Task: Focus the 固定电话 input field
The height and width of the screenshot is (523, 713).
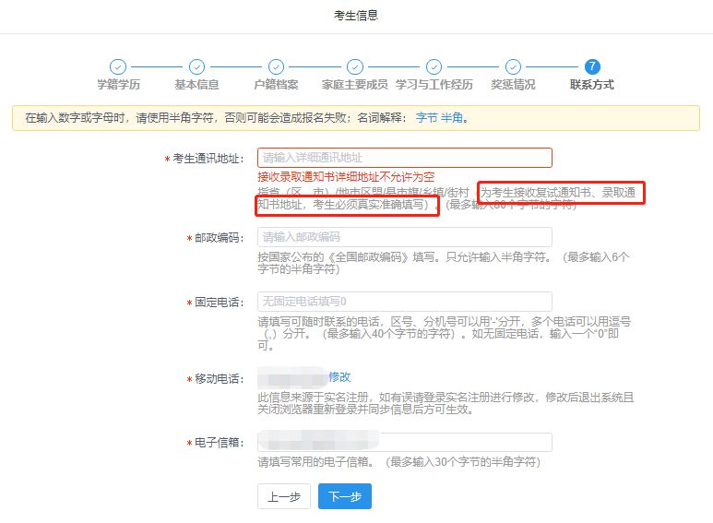Action: coord(404,302)
